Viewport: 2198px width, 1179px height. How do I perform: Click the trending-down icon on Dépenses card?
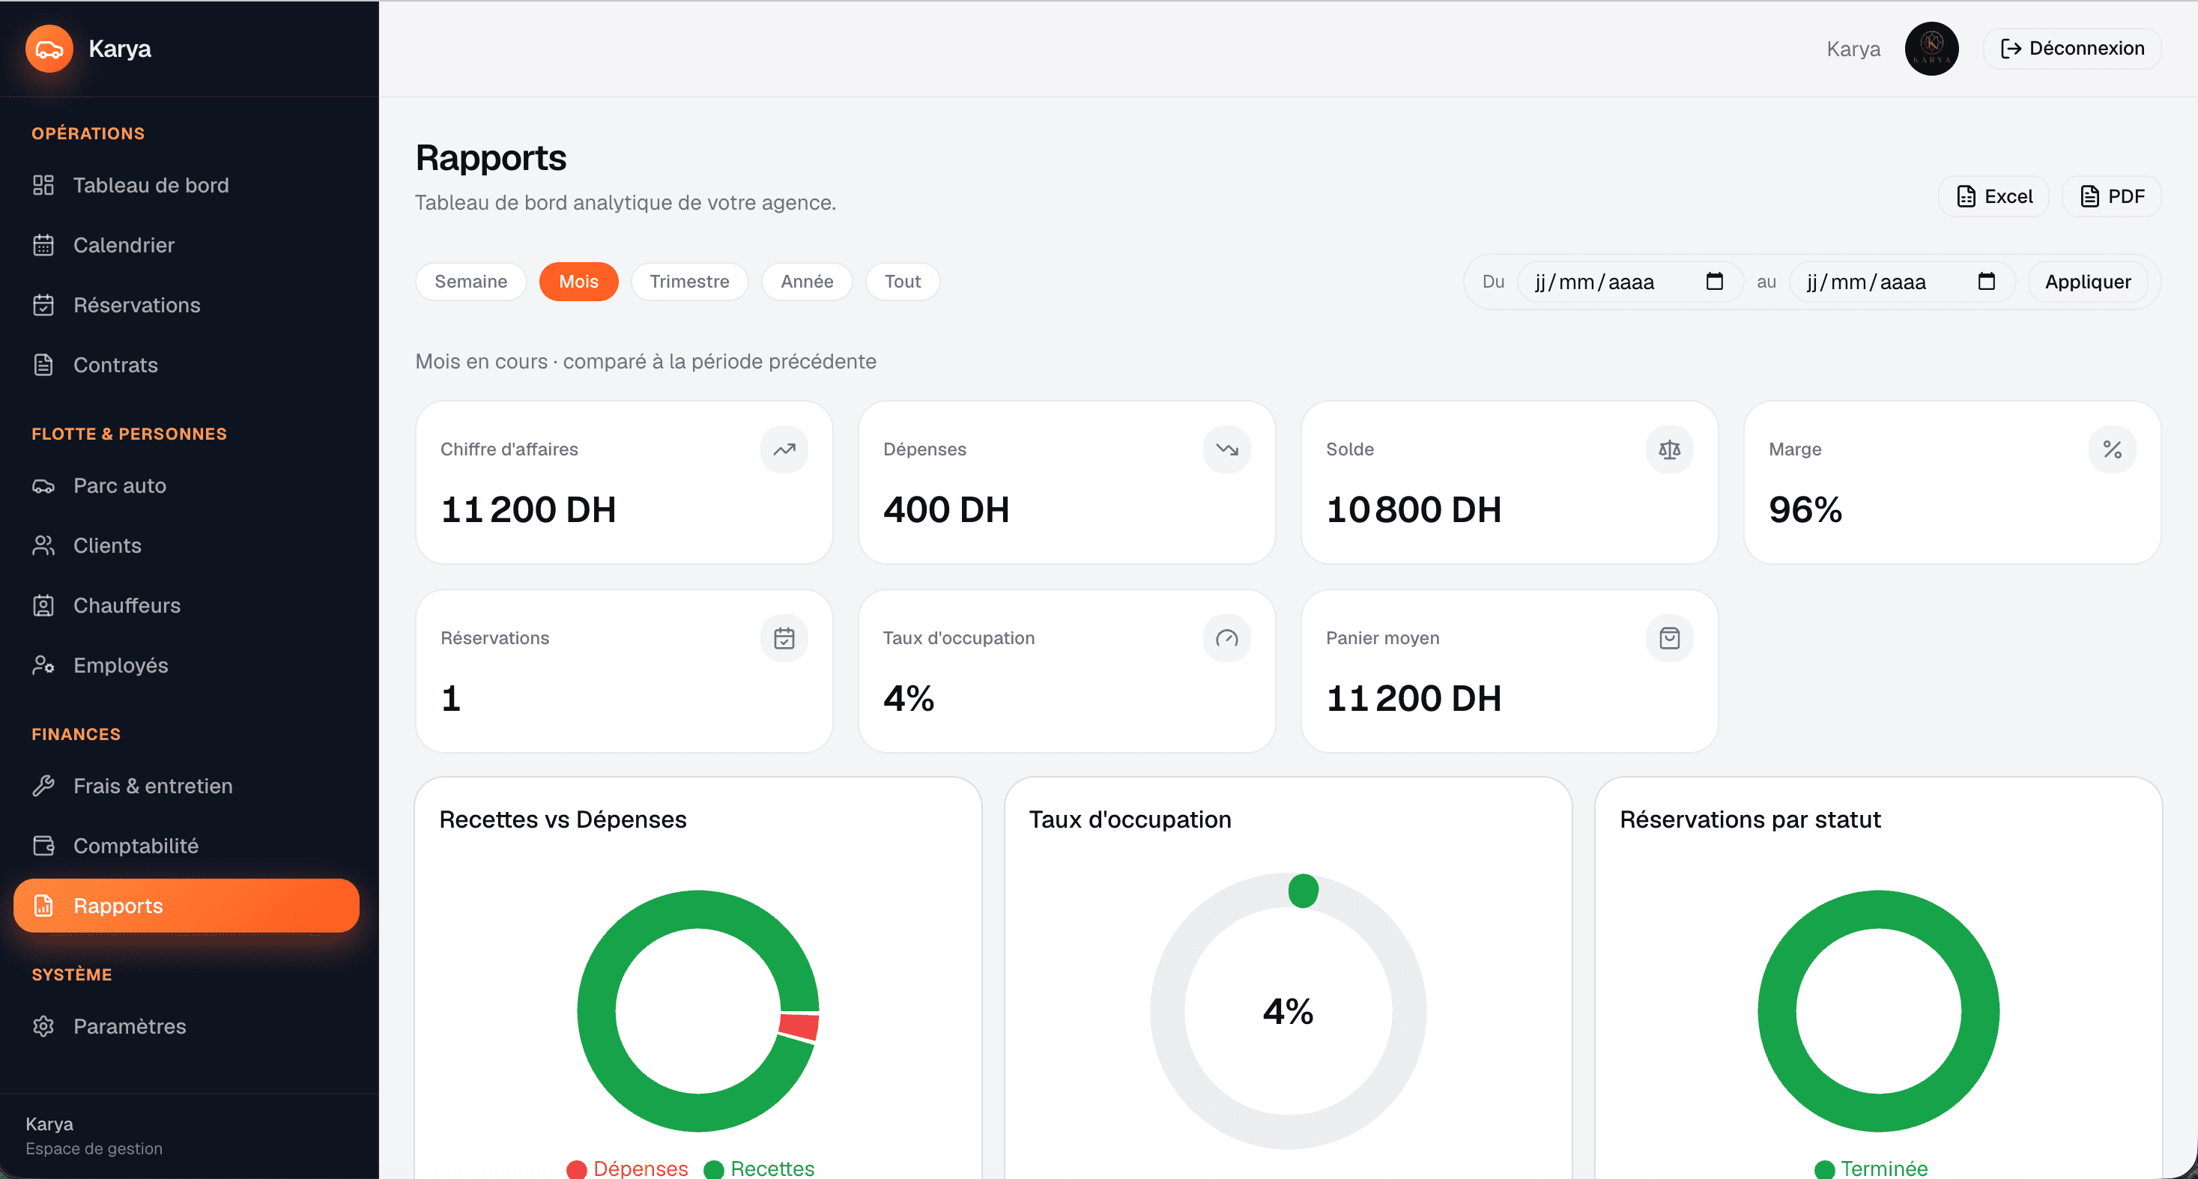pos(1227,449)
